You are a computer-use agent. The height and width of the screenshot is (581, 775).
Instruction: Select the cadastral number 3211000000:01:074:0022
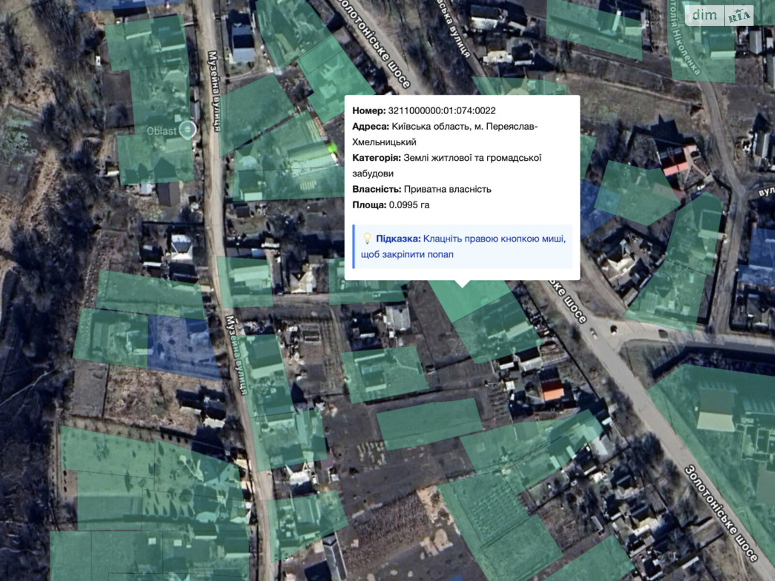[441, 110]
